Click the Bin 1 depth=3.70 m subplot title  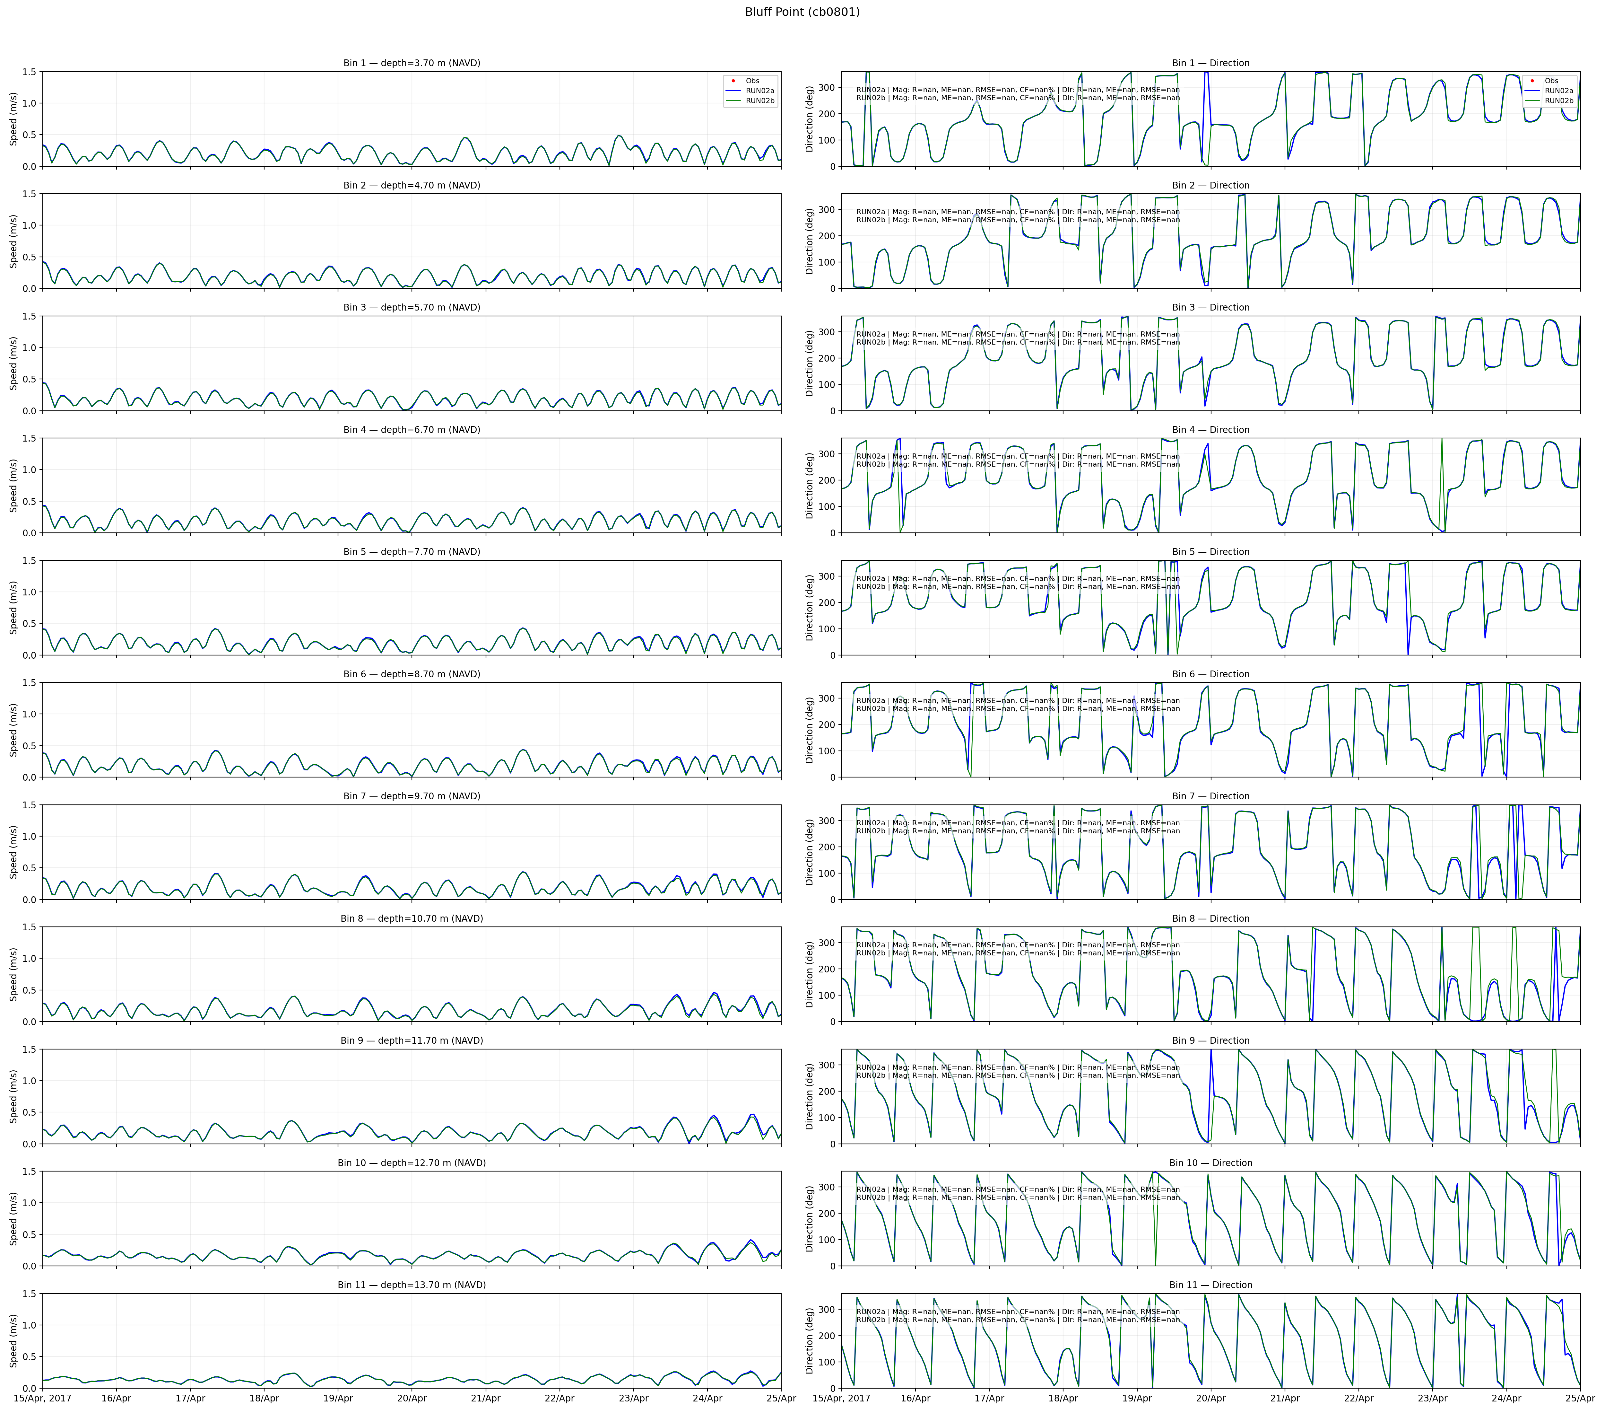412,63
